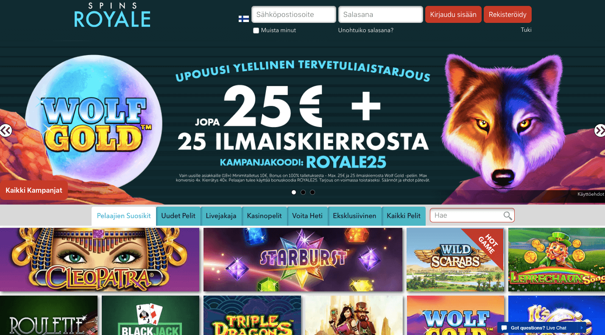Launch the Wild Scarabs hot game

tap(455, 260)
